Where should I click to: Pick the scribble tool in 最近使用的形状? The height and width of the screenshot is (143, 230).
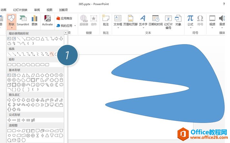click(14, 43)
